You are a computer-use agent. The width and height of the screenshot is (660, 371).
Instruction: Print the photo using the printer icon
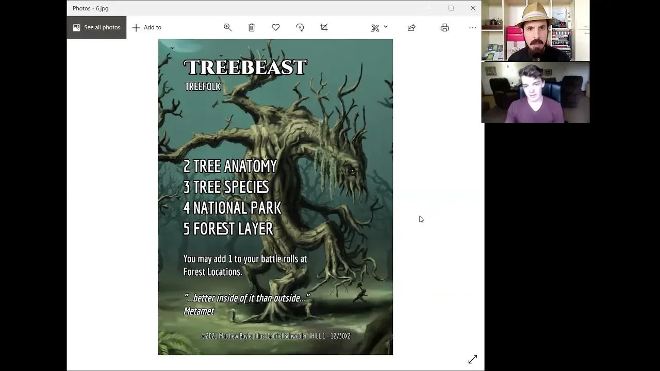pos(444,27)
